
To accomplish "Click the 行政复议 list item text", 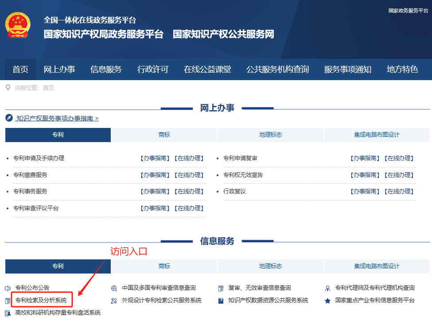I will click(x=234, y=191).
